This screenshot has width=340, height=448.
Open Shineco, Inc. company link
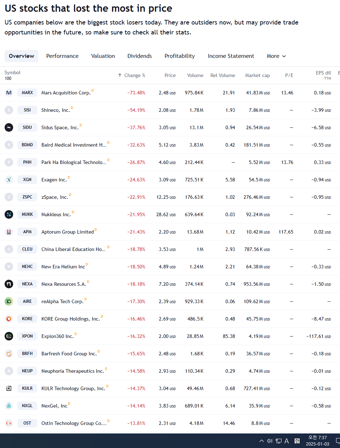point(56,110)
